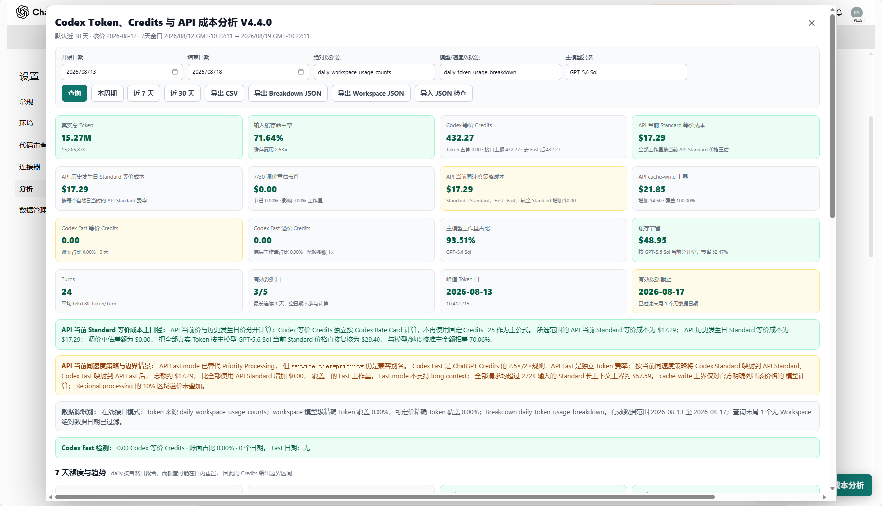Click 导出 Workspace JSON
Viewport: 882px width, 506px height.
371,93
